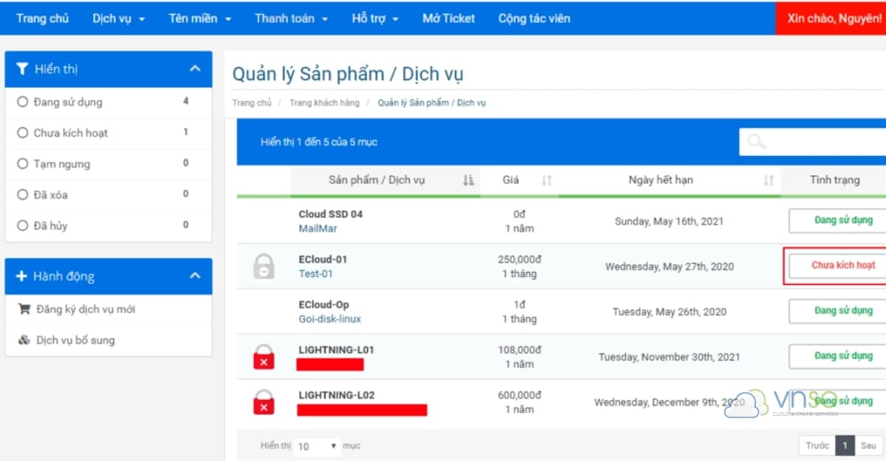
Task: Click Đăng ký dịch vụ mới link
Action: 86,310
